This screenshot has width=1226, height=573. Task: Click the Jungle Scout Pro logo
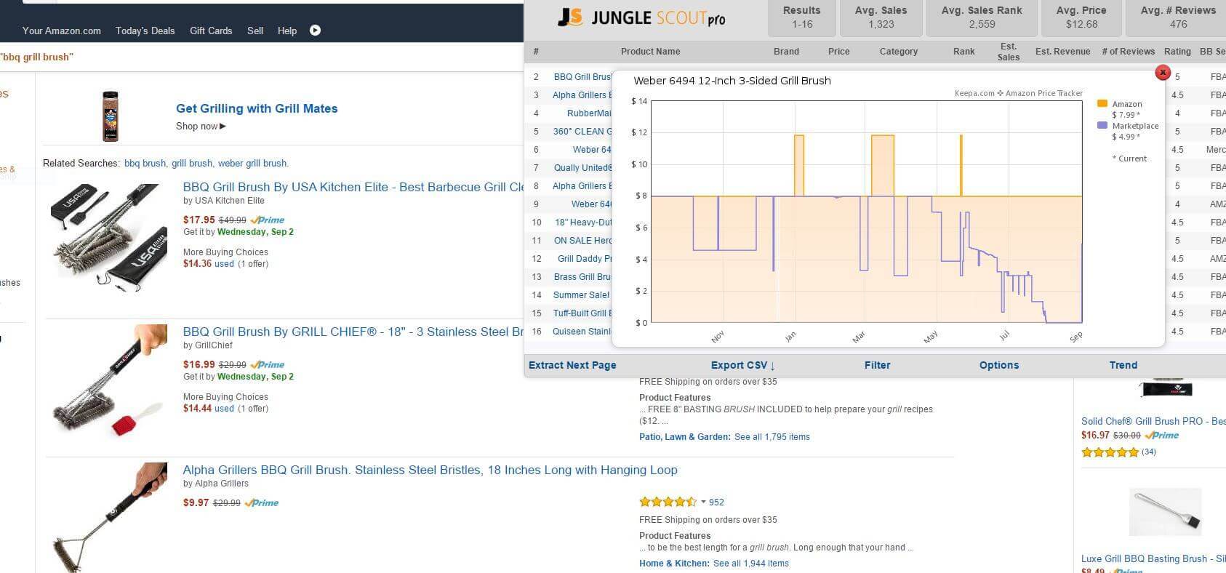(641, 18)
